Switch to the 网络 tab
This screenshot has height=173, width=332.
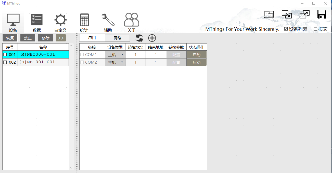click(118, 38)
